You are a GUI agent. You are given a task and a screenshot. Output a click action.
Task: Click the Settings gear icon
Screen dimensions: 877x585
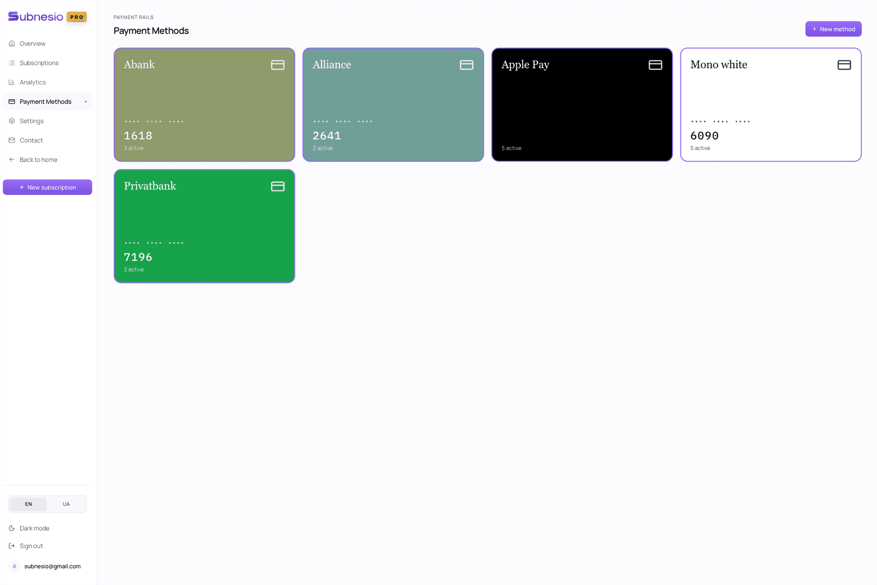coord(12,121)
